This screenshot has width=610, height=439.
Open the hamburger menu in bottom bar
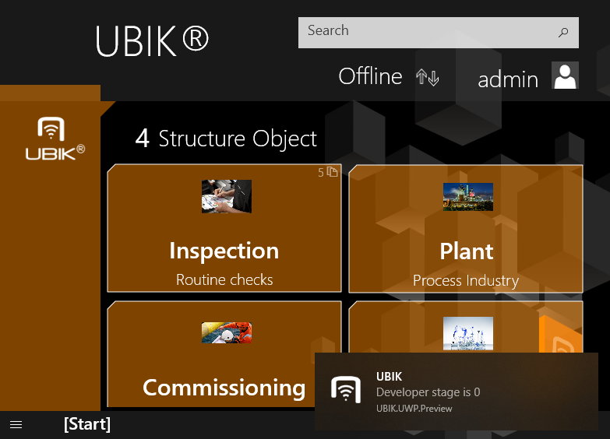coord(16,424)
